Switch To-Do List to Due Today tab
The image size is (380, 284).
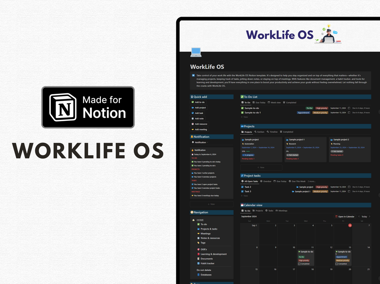click(259, 103)
